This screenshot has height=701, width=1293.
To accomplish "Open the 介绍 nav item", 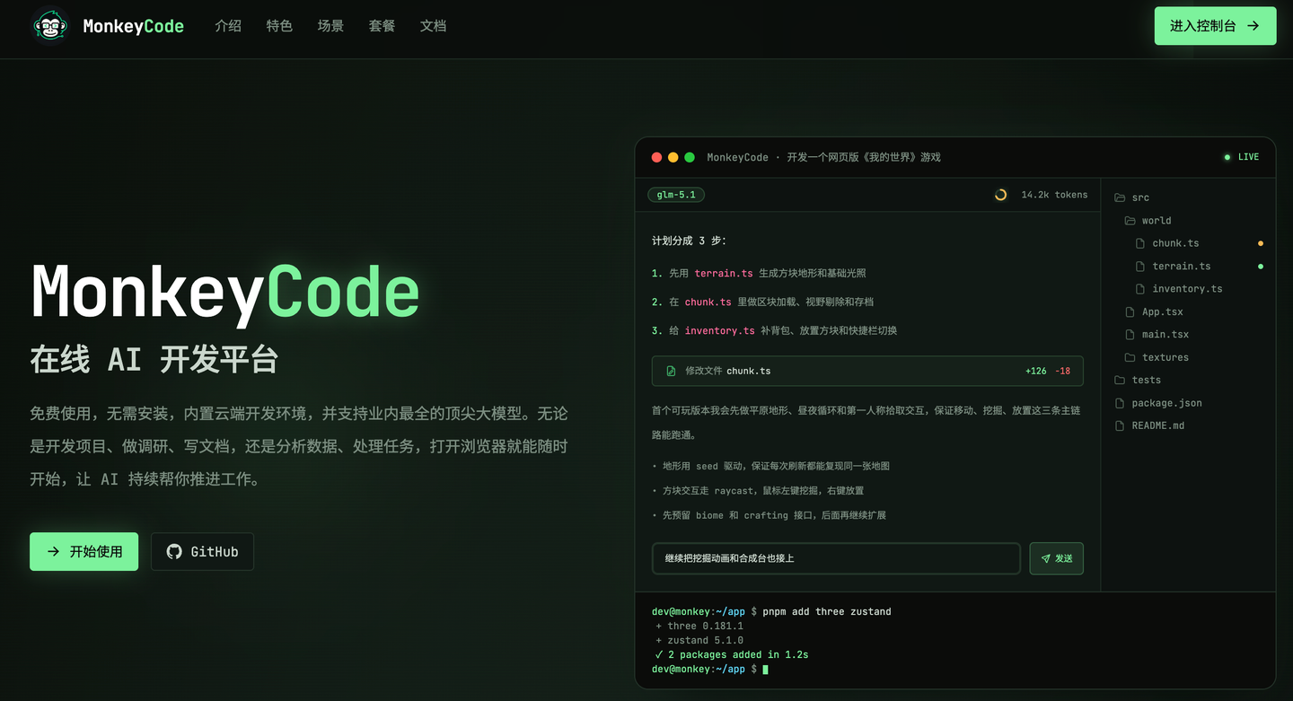I will coord(228,26).
